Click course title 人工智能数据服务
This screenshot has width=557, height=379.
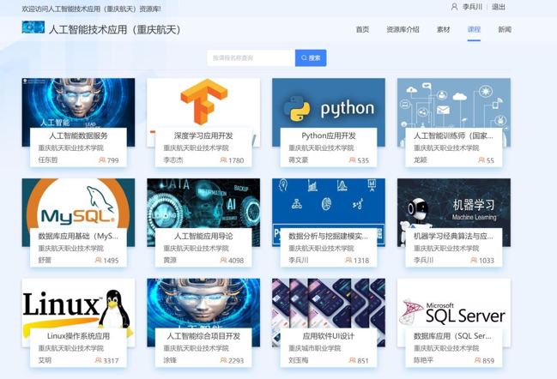(x=78, y=135)
